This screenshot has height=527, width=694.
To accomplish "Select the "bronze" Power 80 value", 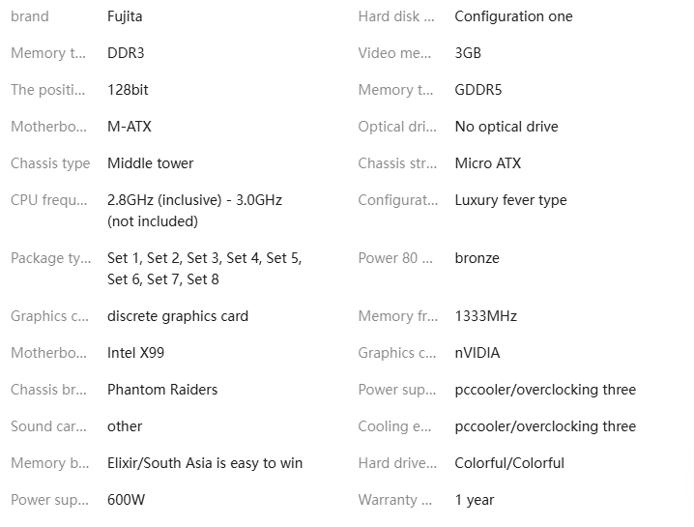I will point(477,258).
